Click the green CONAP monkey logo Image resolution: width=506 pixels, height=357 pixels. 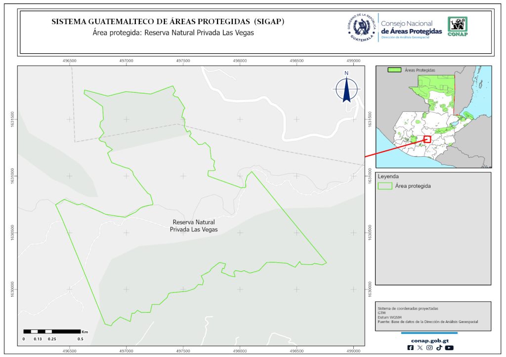coord(457,27)
